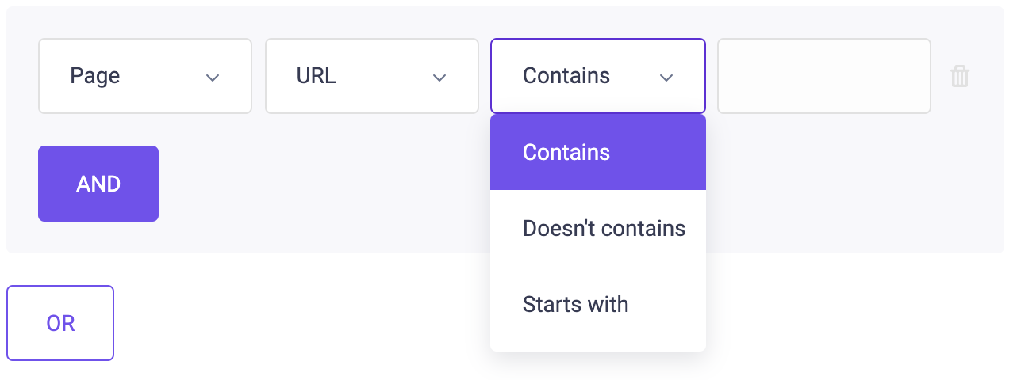Collapse the open Contains operator dropdown

598,76
